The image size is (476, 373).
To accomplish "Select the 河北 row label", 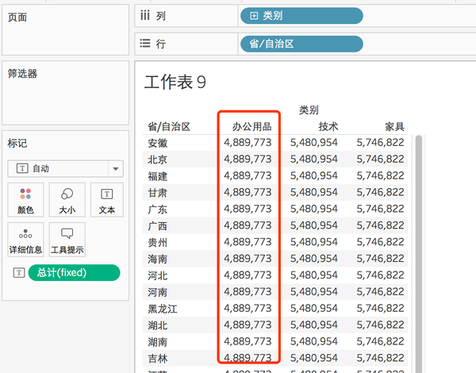I will [158, 275].
